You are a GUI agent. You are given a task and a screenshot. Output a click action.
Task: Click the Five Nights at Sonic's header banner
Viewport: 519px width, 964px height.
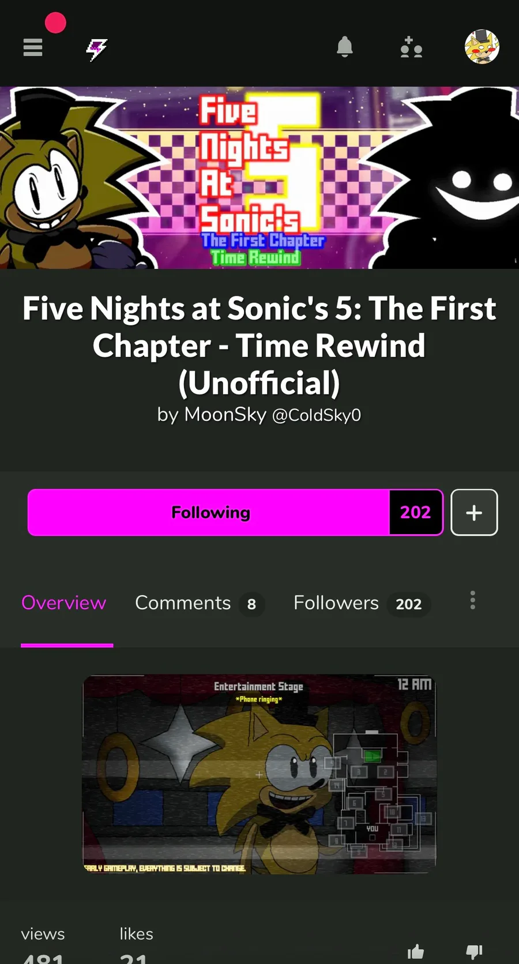259,178
